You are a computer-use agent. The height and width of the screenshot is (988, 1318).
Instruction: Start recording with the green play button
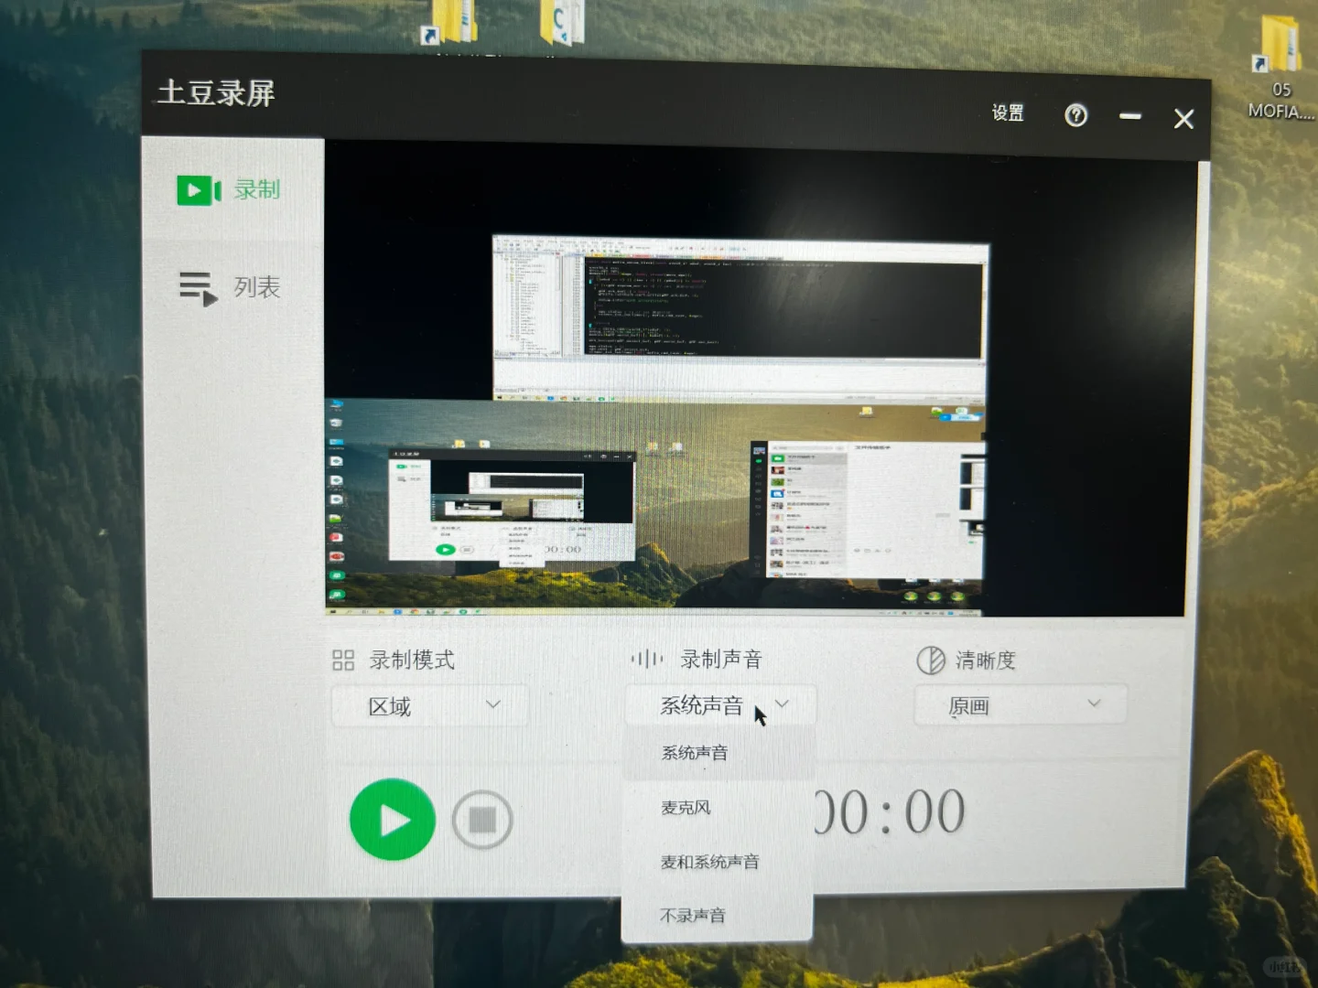tap(392, 819)
